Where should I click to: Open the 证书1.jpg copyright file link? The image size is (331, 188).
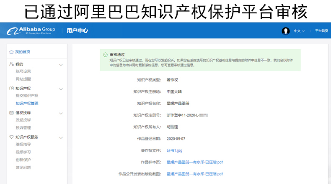pos(174,150)
